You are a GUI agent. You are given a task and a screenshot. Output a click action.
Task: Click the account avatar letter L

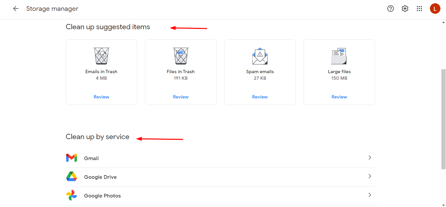(435, 9)
